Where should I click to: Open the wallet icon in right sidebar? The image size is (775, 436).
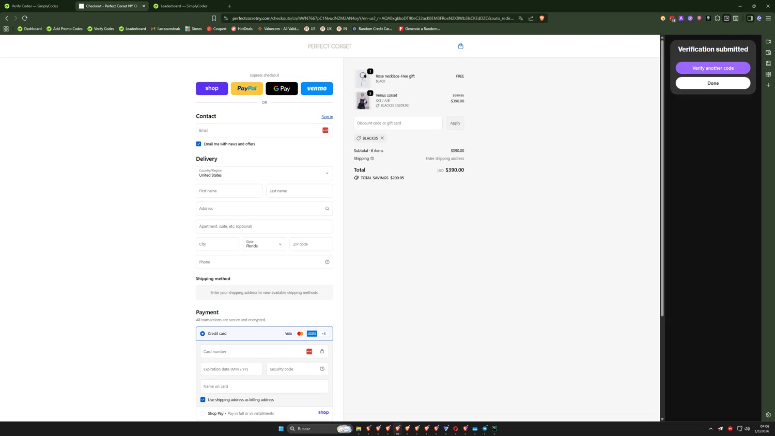(768, 53)
